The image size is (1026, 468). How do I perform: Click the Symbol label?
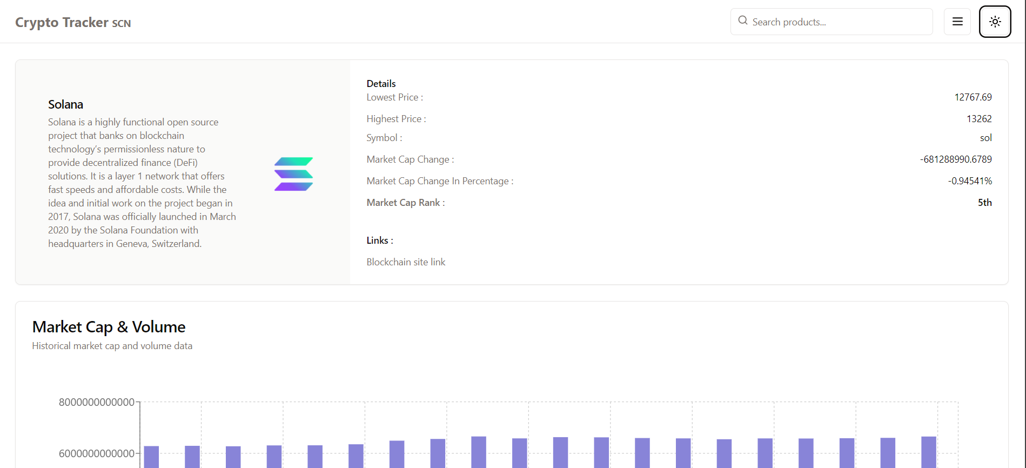384,138
